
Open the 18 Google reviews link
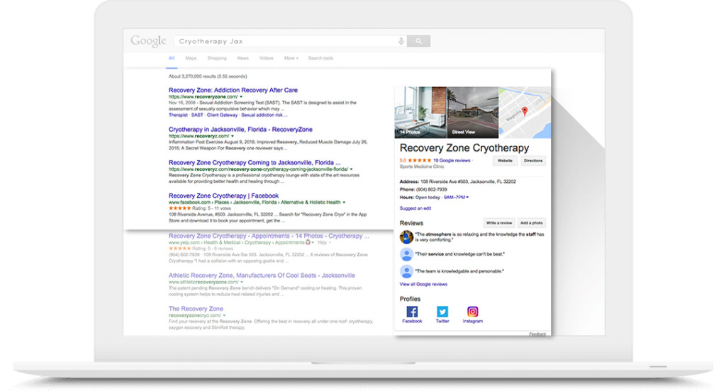(x=452, y=161)
